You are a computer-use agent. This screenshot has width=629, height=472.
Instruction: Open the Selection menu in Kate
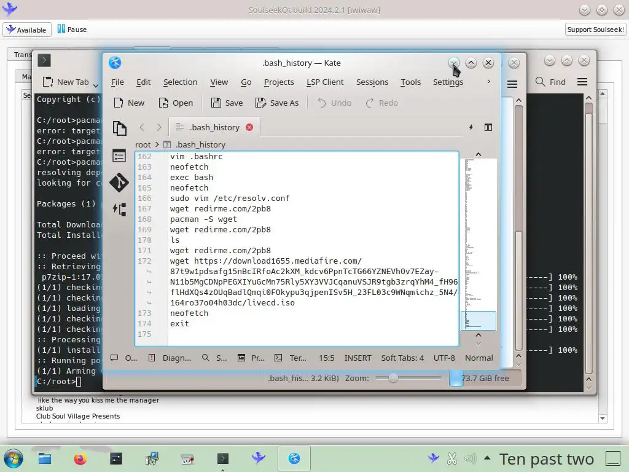pos(180,82)
